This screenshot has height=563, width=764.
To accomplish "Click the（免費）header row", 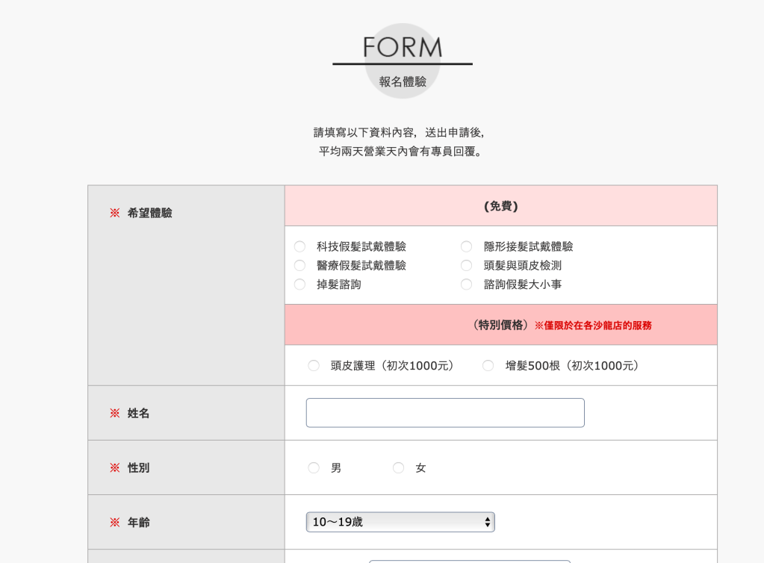I will (500, 205).
